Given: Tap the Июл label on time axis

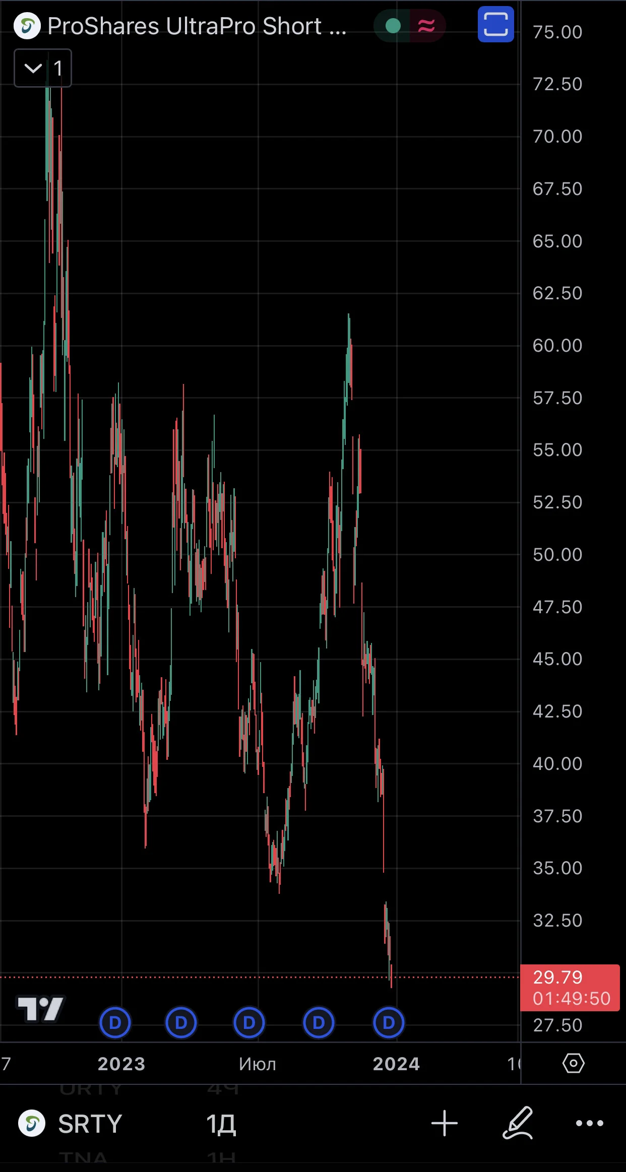Looking at the screenshot, I should tap(258, 1064).
